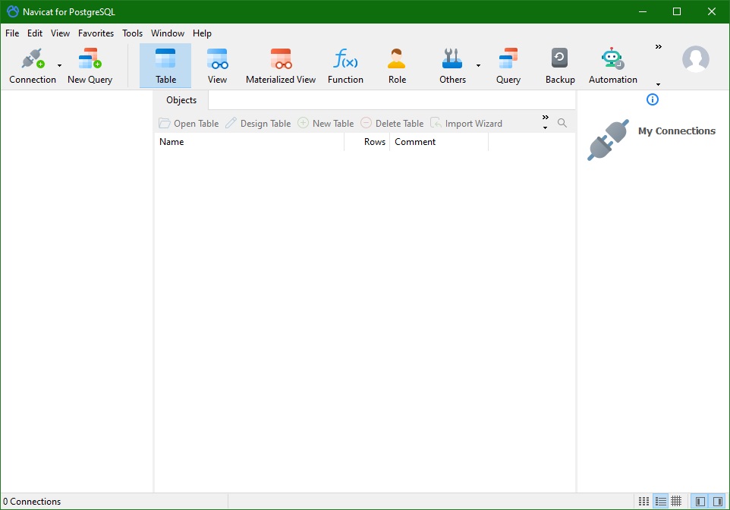The image size is (730, 510).
Task: Open the Window menu
Action: tap(168, 33)
